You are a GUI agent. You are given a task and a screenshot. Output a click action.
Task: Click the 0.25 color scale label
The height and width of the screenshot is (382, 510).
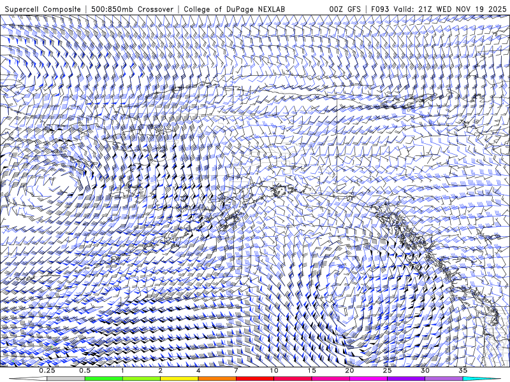click(x=47, y=371)
